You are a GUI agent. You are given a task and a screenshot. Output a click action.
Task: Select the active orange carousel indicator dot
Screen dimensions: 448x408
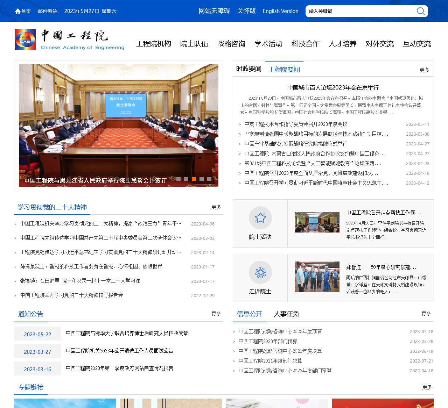tap(194, 179)
